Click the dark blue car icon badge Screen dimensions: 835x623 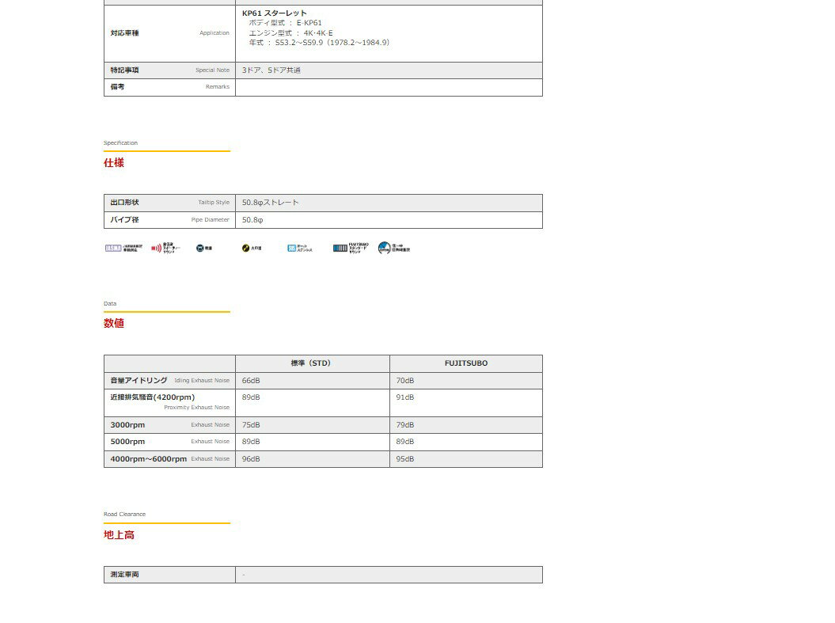click(200, 249)
